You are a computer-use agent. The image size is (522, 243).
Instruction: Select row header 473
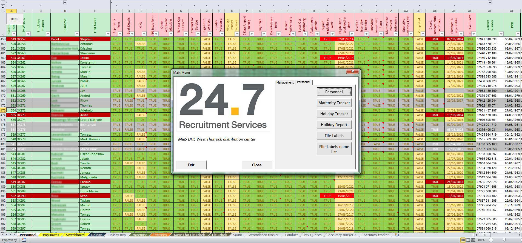pyautogui.click(x=3, y=110)
